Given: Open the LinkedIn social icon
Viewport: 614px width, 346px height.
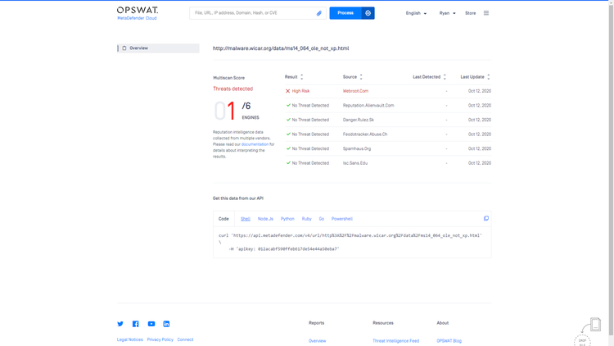Looking at the screenshot, I should 166,324.
